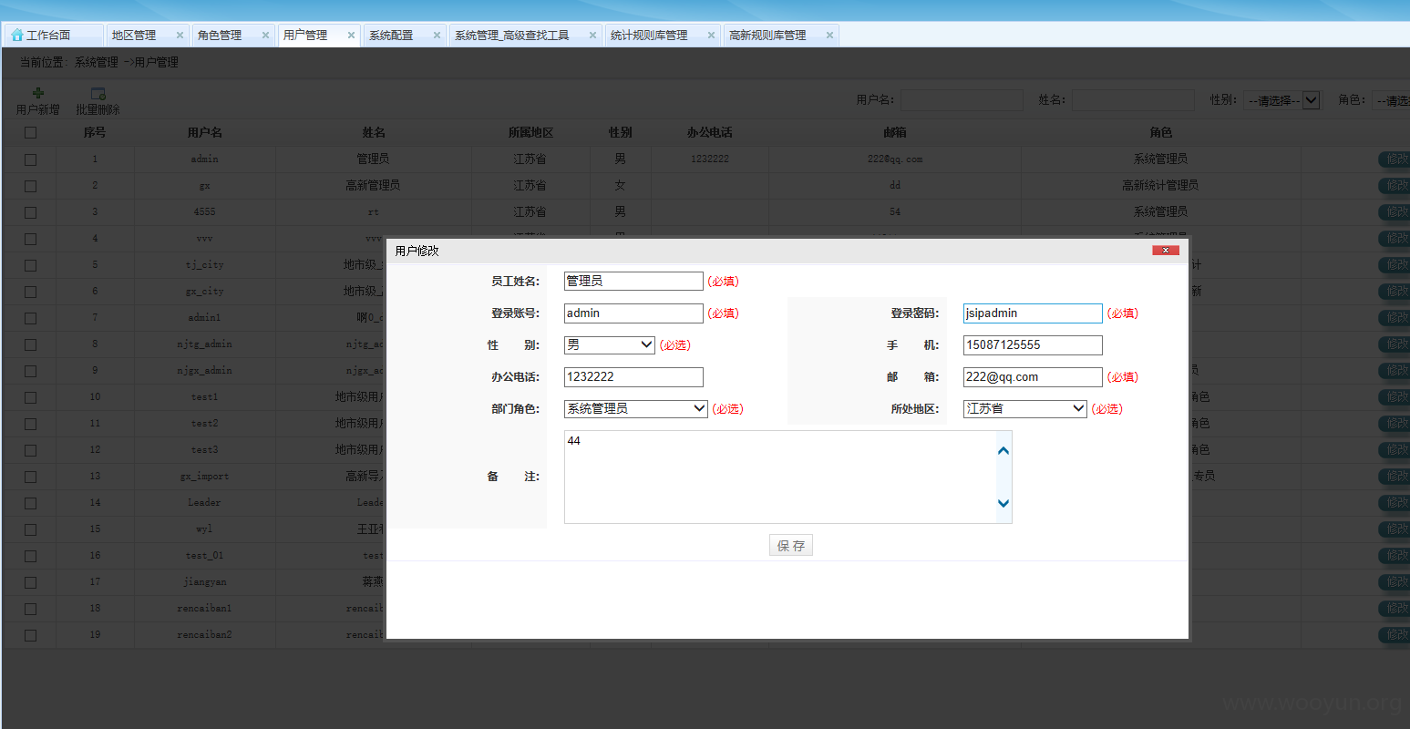Image resolution: width=1410 pixels, height=729 pixels.
Task: Open the 统计规则库管理 tab
Action: coord(649,36)
